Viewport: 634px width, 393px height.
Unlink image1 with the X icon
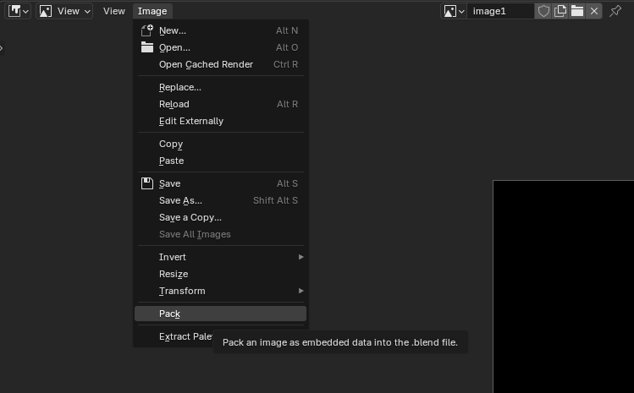[x=594, y=11]
